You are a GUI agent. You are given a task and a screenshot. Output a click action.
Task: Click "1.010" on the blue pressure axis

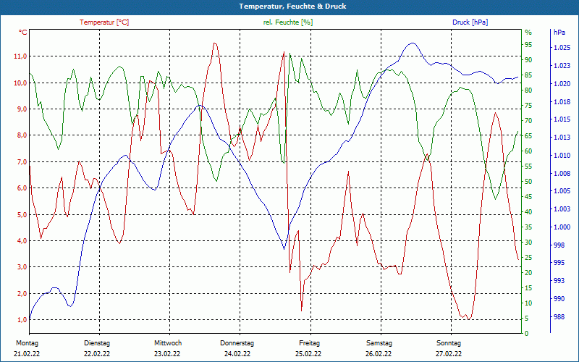tap(562, 156)
